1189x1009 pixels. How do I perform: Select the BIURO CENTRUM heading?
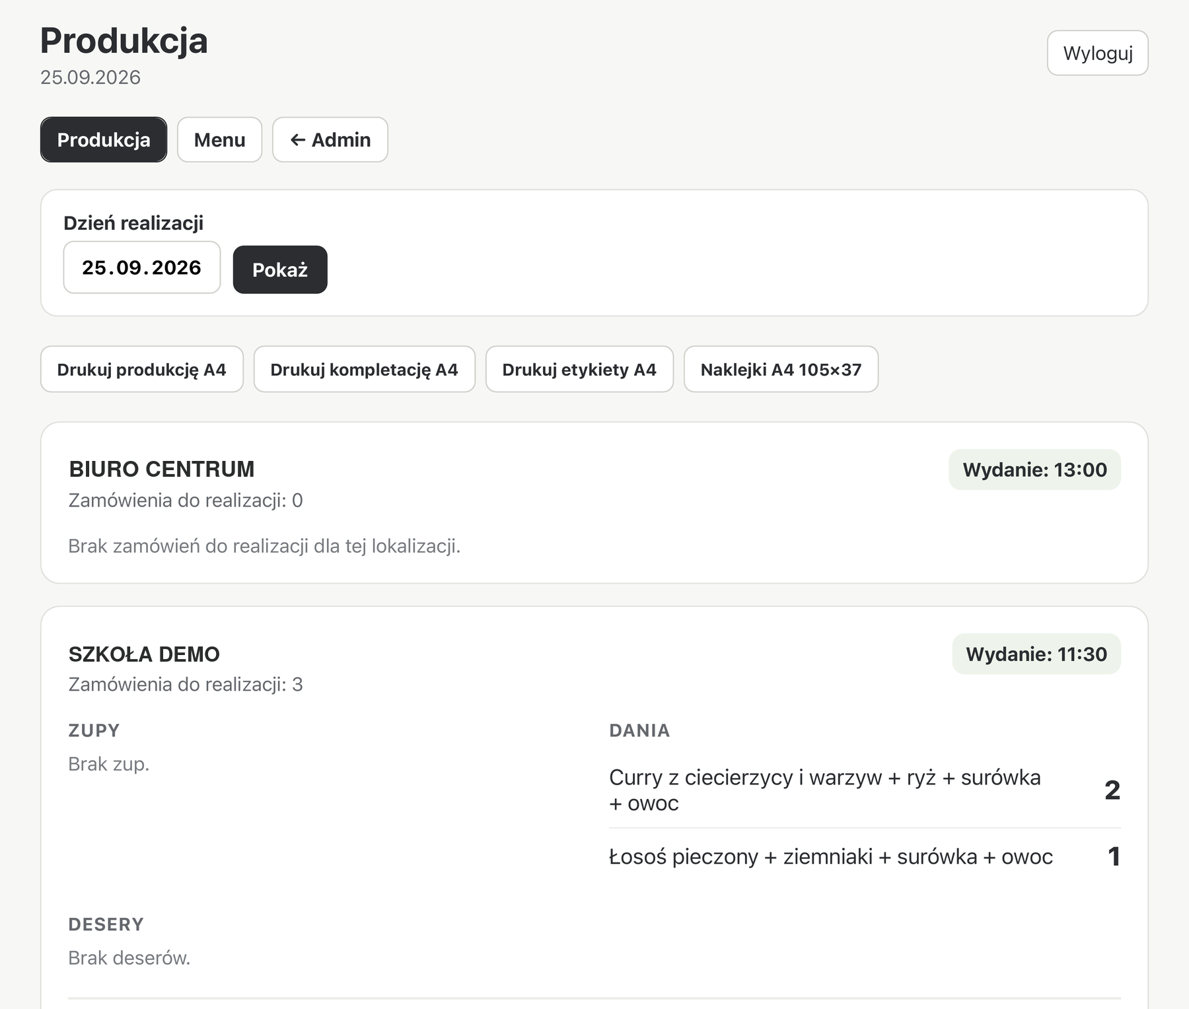pos(162,469)
